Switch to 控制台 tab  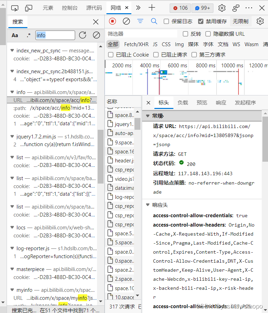[x=70, y=8]
